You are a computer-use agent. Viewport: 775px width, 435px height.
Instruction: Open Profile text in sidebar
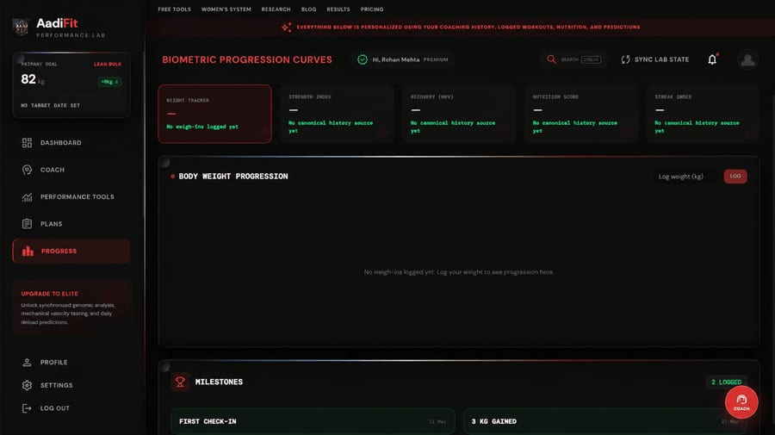coord(54,363)
